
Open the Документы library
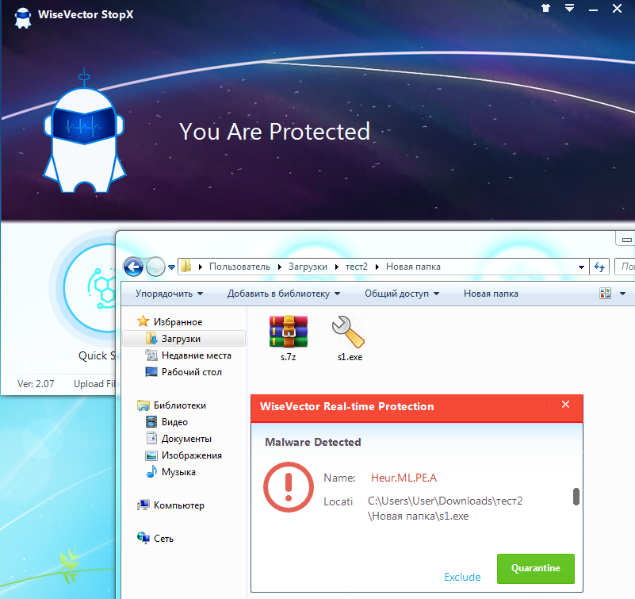[186, 439]
